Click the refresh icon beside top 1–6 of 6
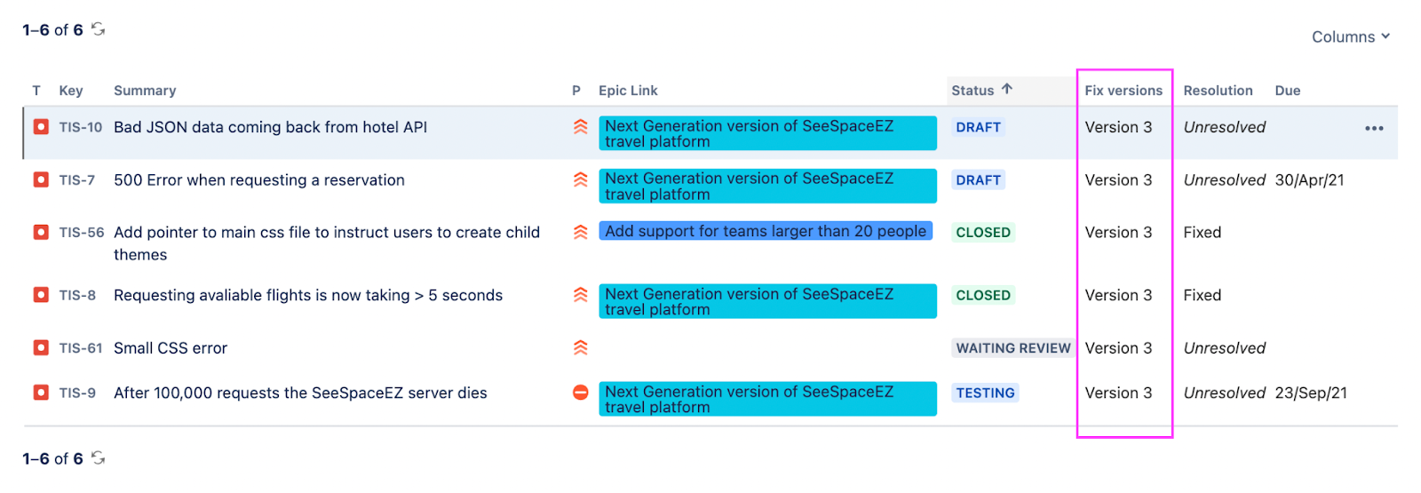The height and width of the screenshot is (493, 1421). pos(99,29)
